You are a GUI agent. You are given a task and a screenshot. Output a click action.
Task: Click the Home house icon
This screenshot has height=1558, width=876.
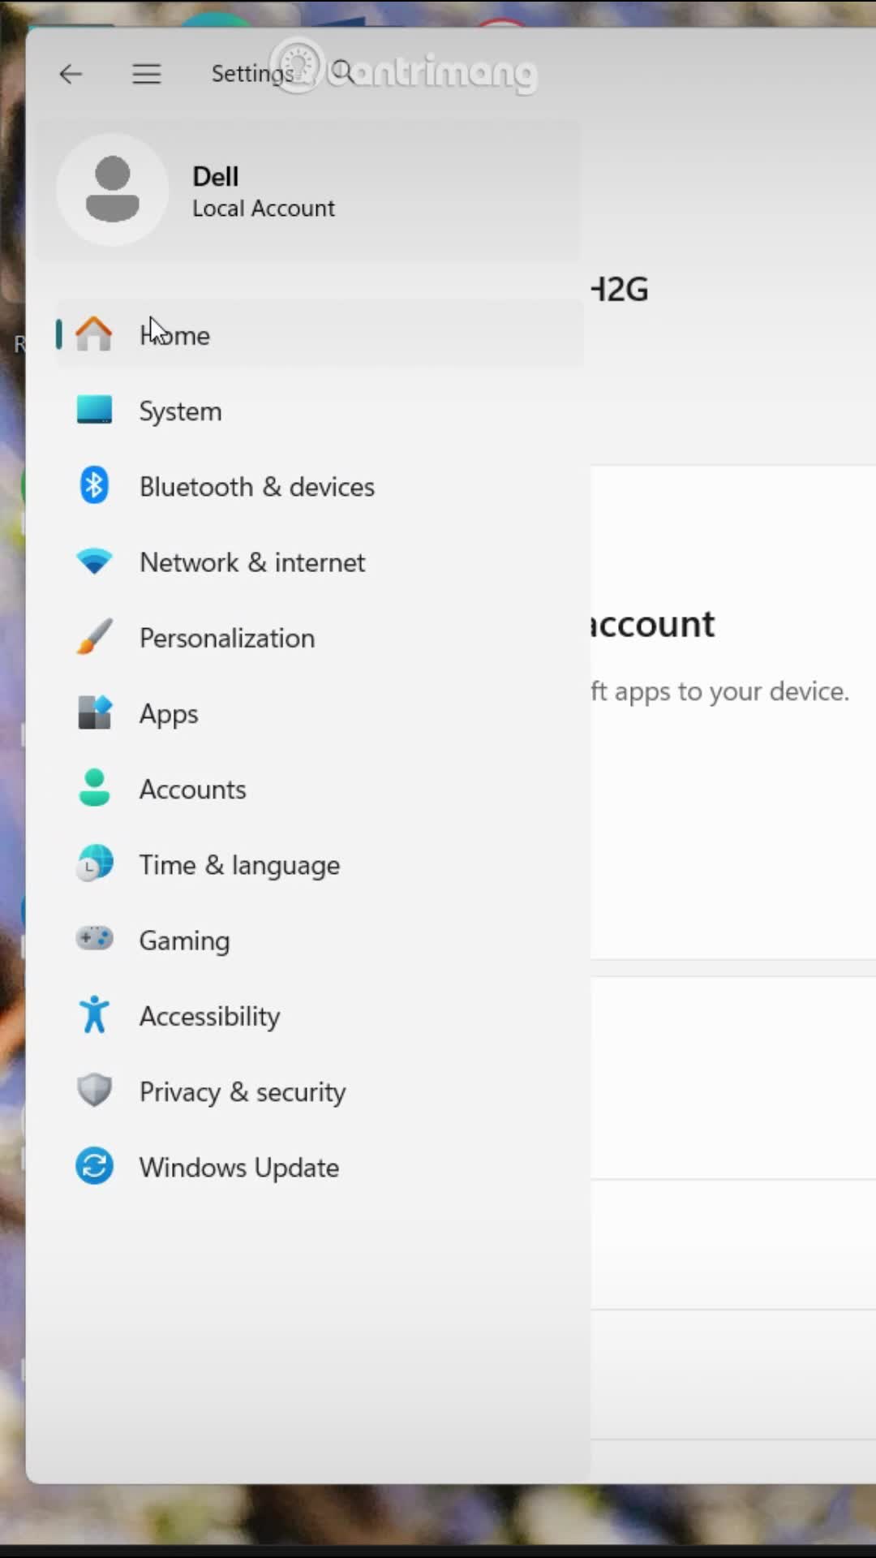pyautogui.click(x=94, y=334)
